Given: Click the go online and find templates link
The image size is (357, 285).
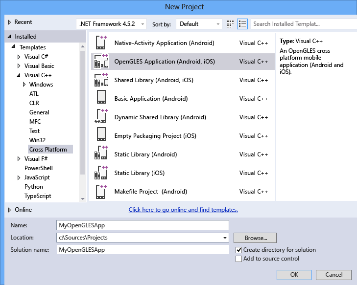Looking at the screenshot, I should point(183,210).
